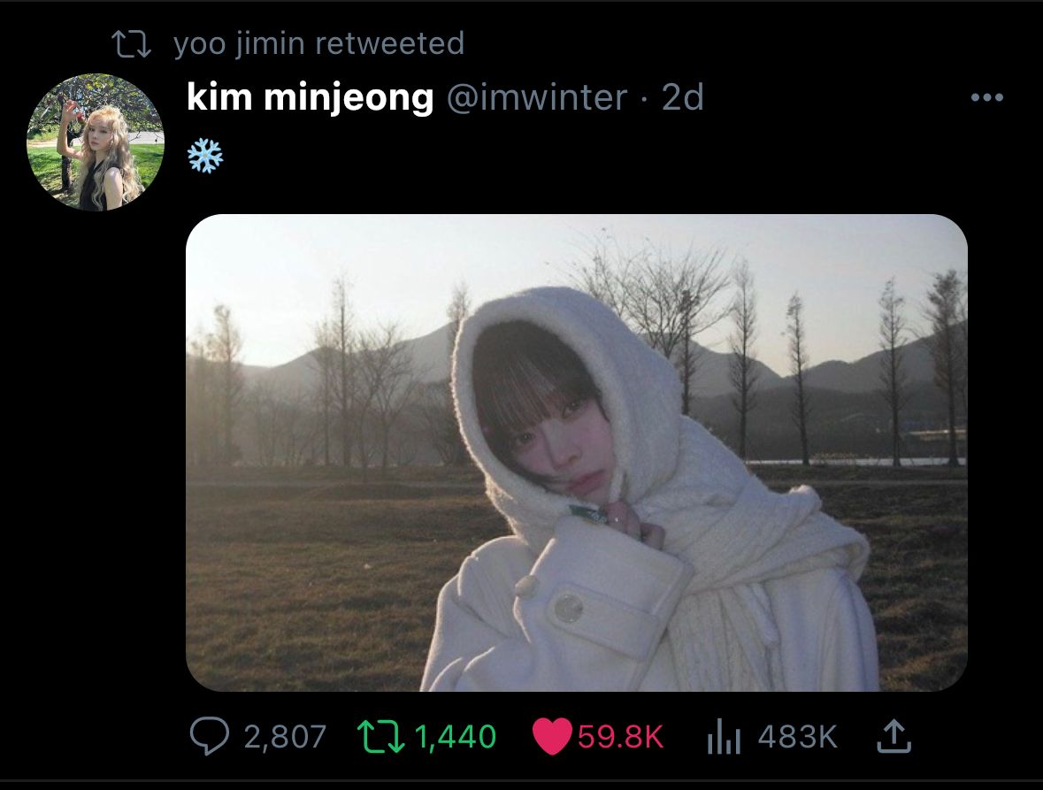
Task: Open kim minjeong's round profile avatar
Action: 96,142
